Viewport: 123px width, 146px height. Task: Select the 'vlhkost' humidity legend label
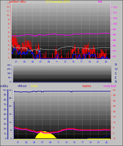(x=22, y=86)
